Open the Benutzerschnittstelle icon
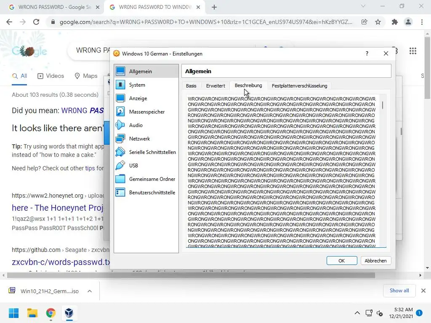 (x=120, y=192)
